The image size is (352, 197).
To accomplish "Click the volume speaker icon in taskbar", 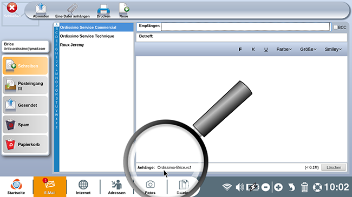I will click(239, 187).
